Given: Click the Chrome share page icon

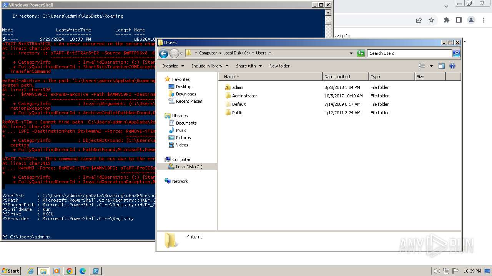Looking at the screenshot, I should point(419,20).
